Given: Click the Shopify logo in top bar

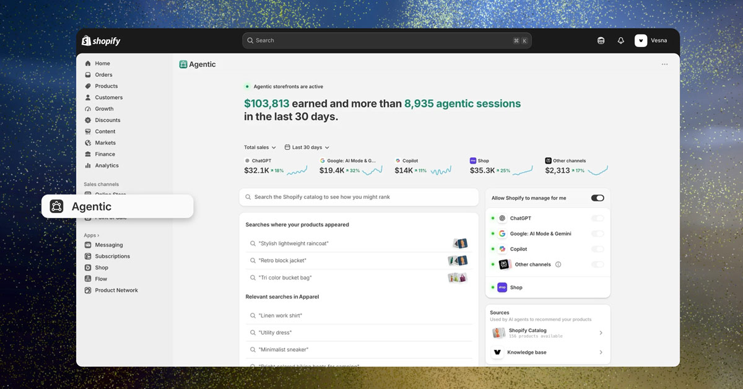Looking at the screenshot, I should pos(101,41).
